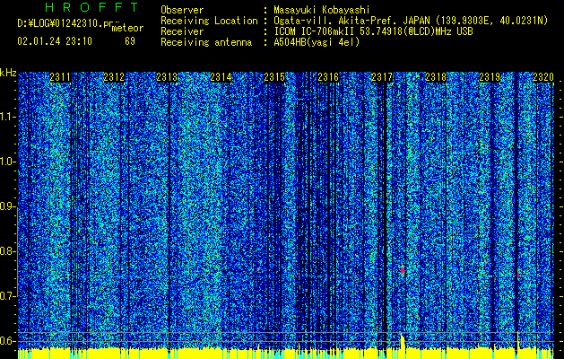Click the magenta echo spot near 2319
The image size is (564, 359).
(518, 276)
